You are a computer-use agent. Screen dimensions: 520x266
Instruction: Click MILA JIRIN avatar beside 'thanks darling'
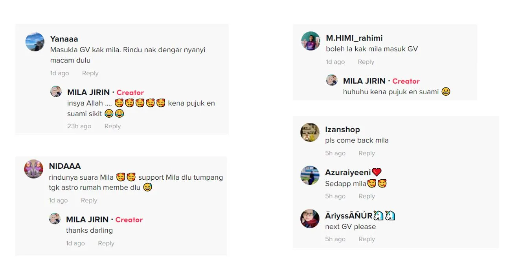(55, 219)
